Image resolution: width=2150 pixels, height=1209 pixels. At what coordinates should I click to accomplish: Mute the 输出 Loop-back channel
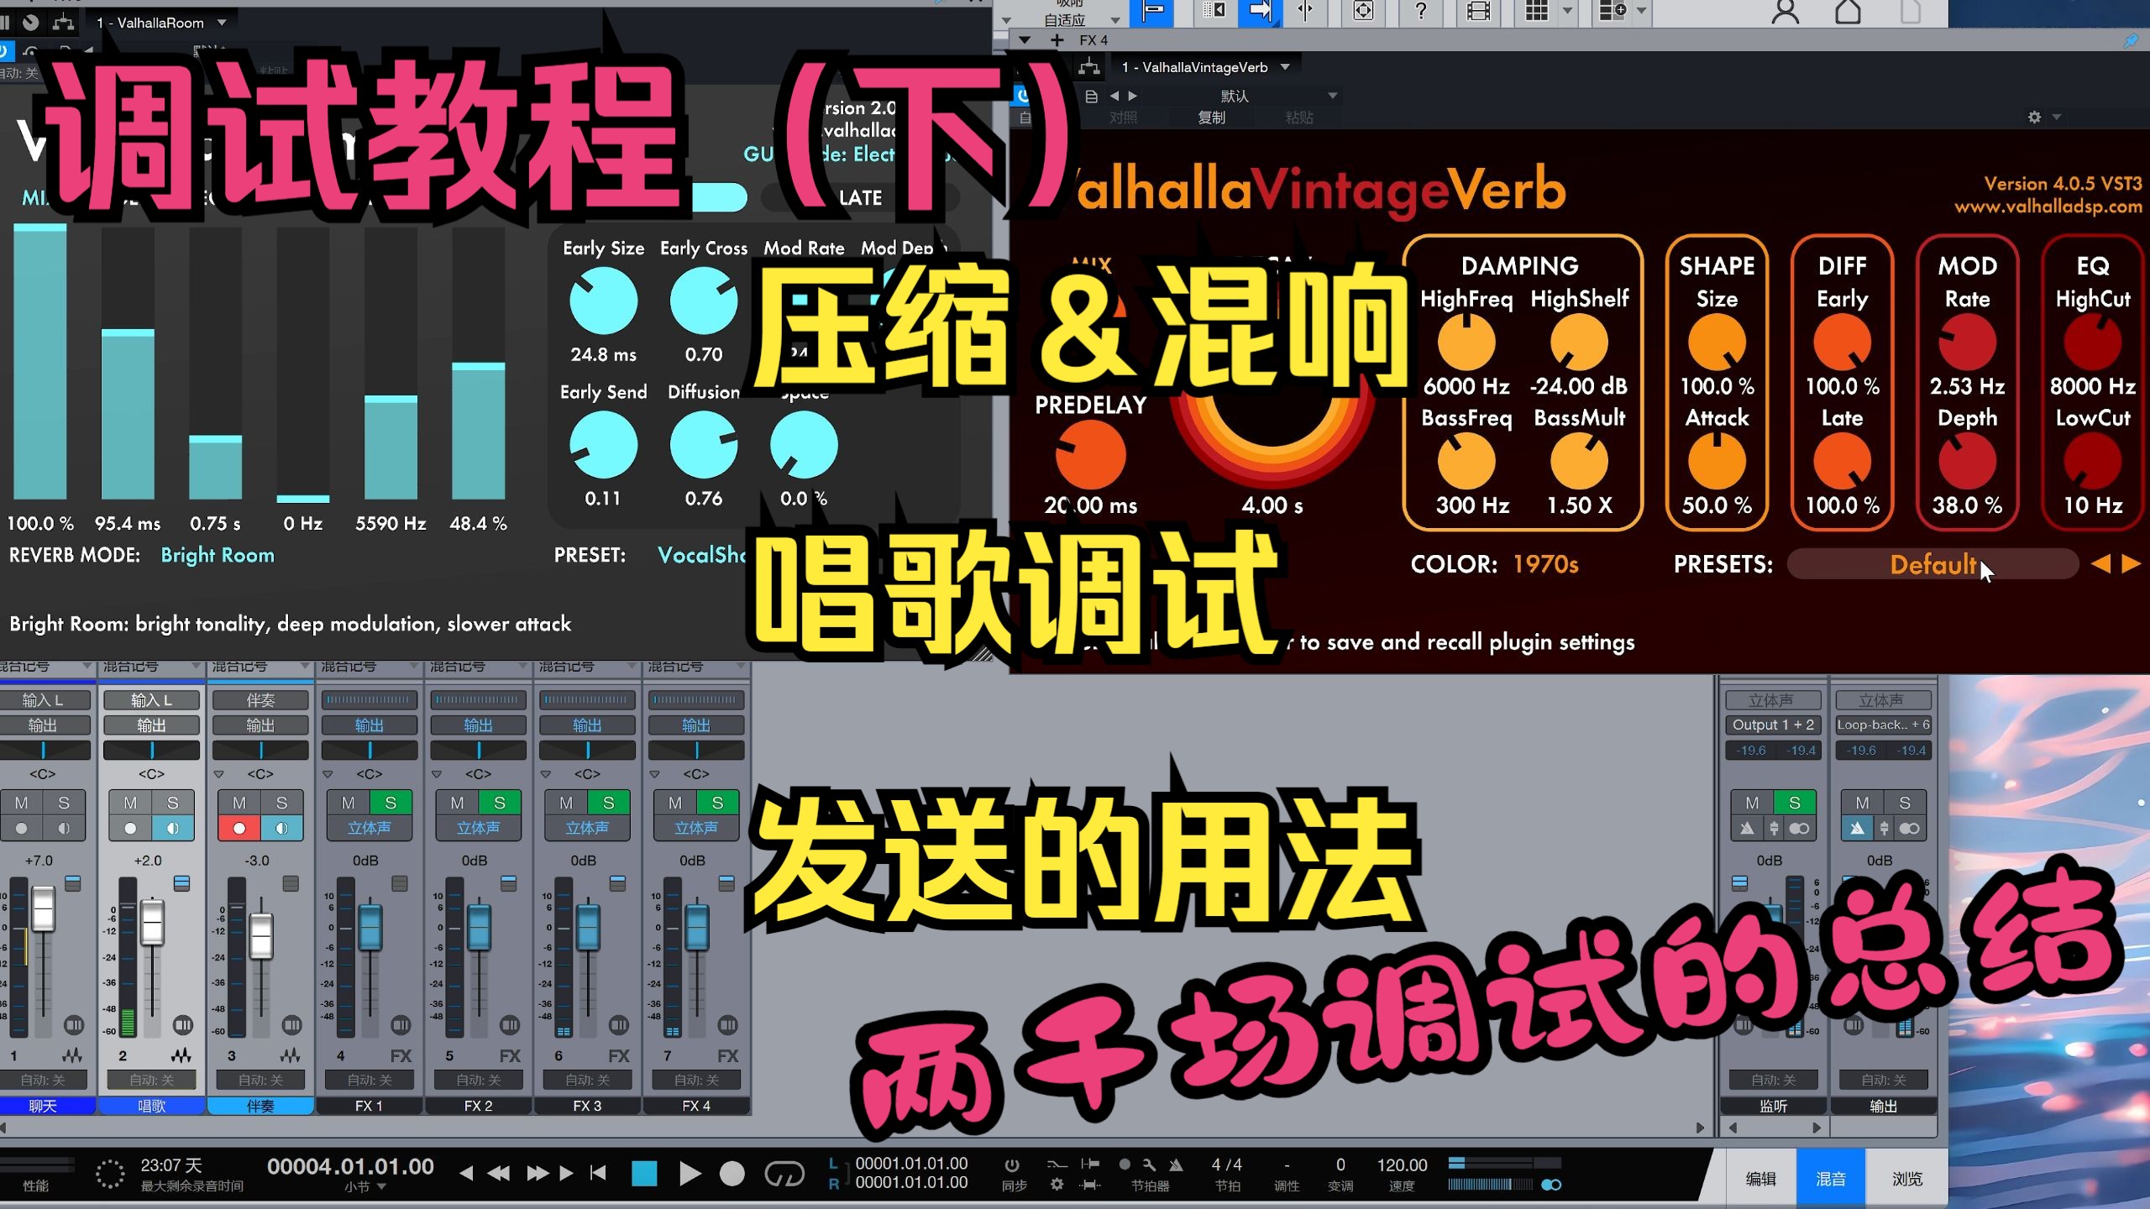(x=1862, y=803)
